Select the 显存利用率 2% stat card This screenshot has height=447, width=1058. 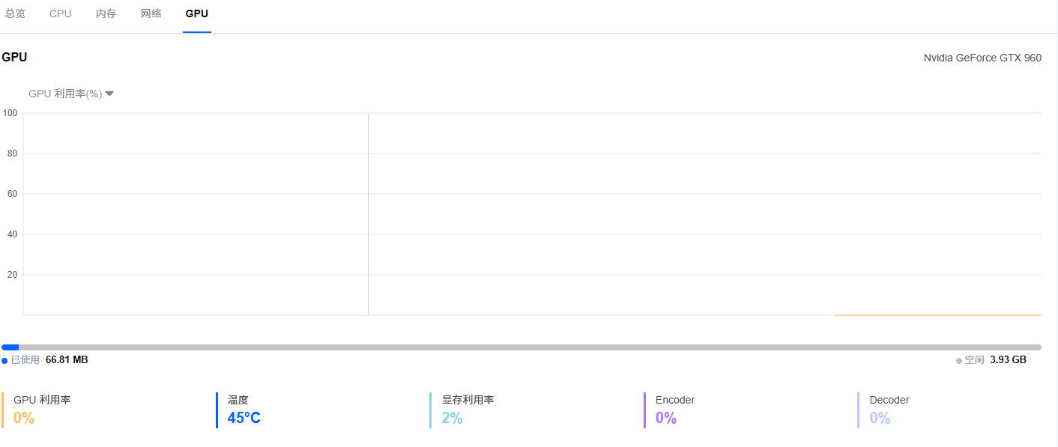(468, 410)
